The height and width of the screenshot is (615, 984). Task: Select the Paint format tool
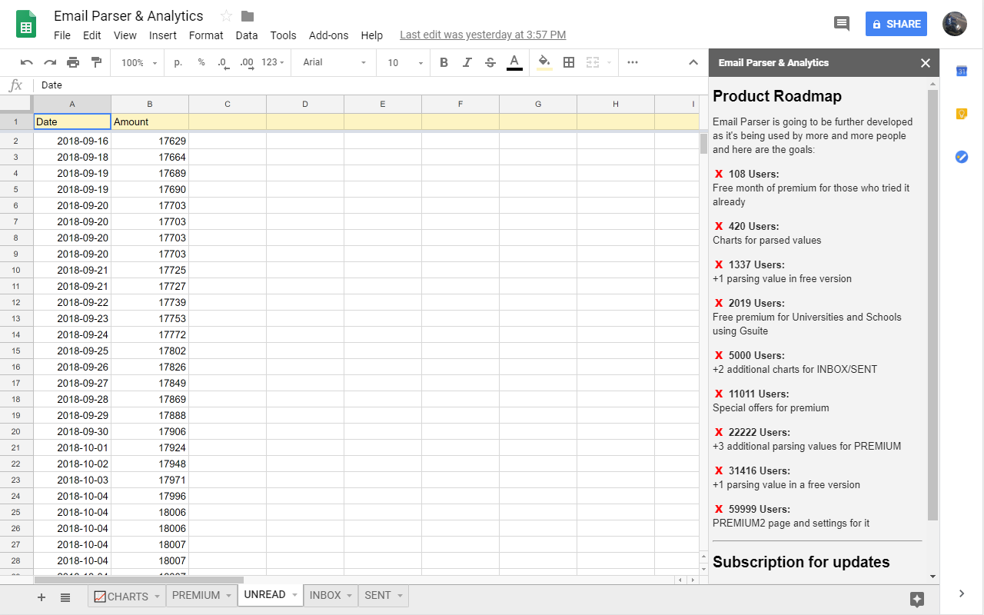click(x=95, y=62)
